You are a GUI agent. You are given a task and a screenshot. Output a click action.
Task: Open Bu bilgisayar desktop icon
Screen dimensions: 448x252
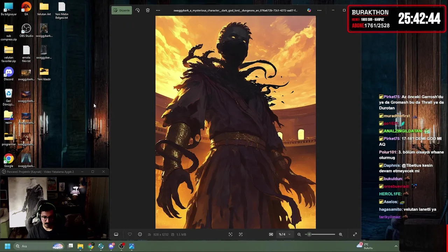point(9,9)
